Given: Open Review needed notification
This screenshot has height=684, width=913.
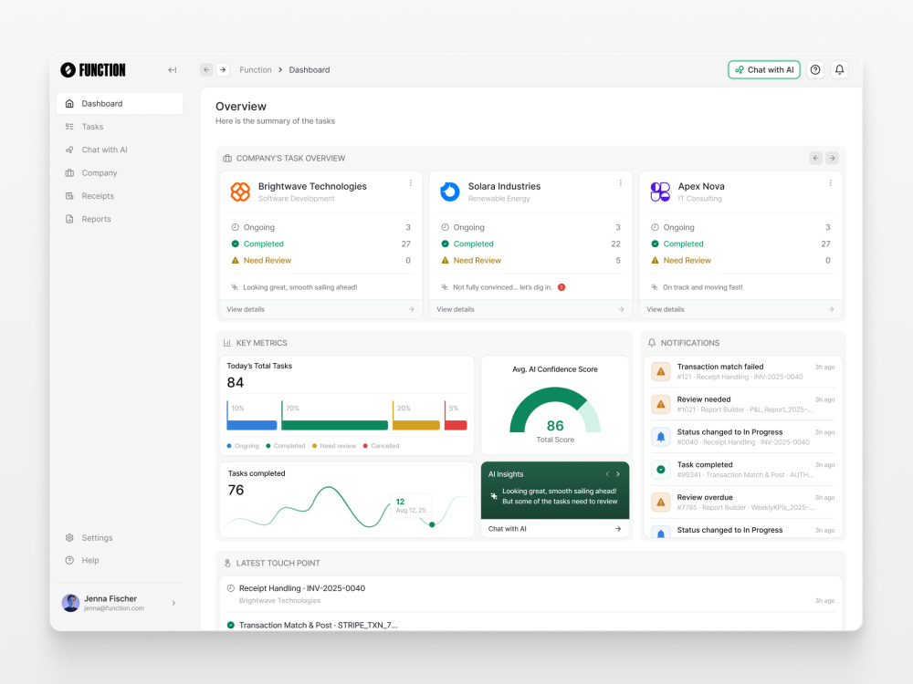Looking at the screenshot, I should (743, 404).
